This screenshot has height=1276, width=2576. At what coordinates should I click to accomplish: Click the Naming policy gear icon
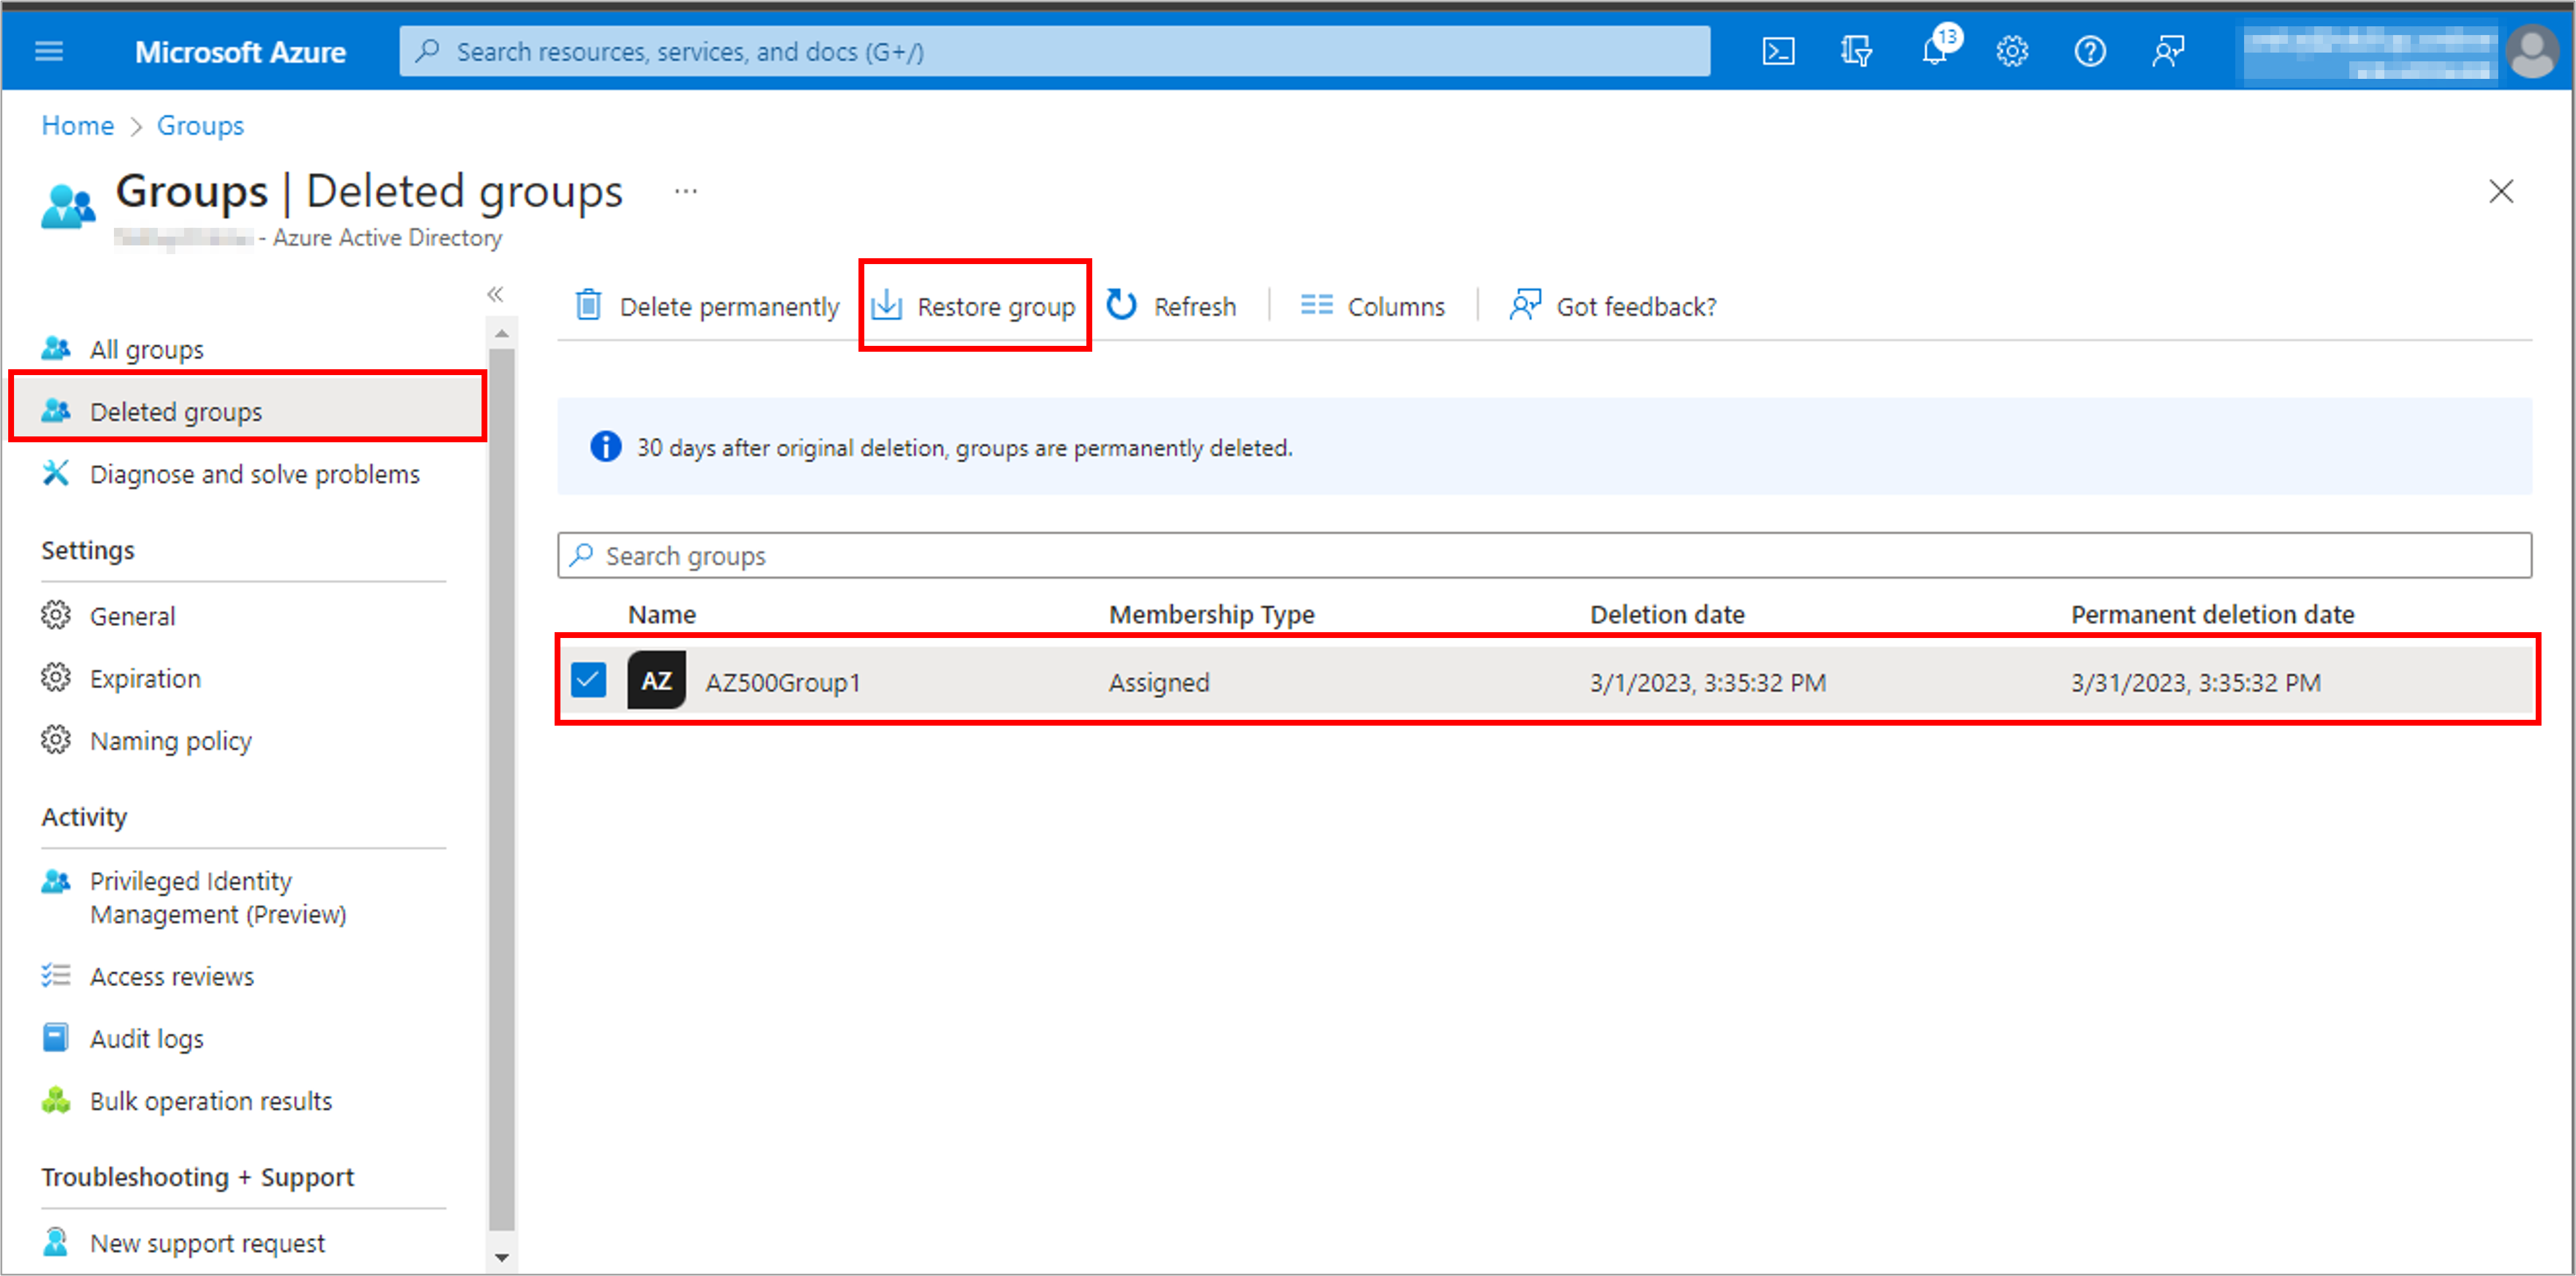(56, 740)
